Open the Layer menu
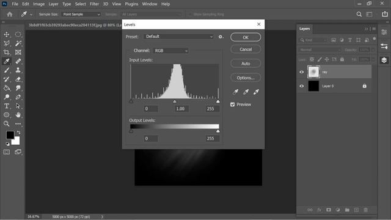This screenshot has height=220, width=391. pyautogui.click(x=53, y=4)
